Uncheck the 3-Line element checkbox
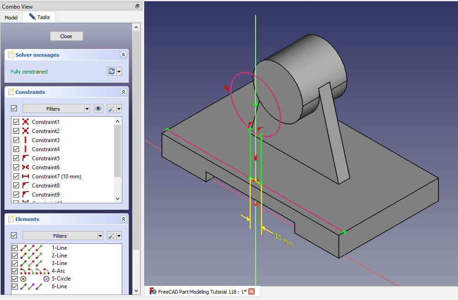The height and width of the screenshot is (300, 458). [x=15, y=263]
